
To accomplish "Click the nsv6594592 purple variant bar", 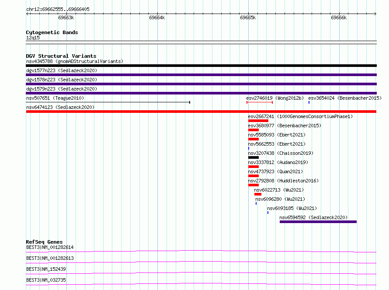I will (318, 222).
